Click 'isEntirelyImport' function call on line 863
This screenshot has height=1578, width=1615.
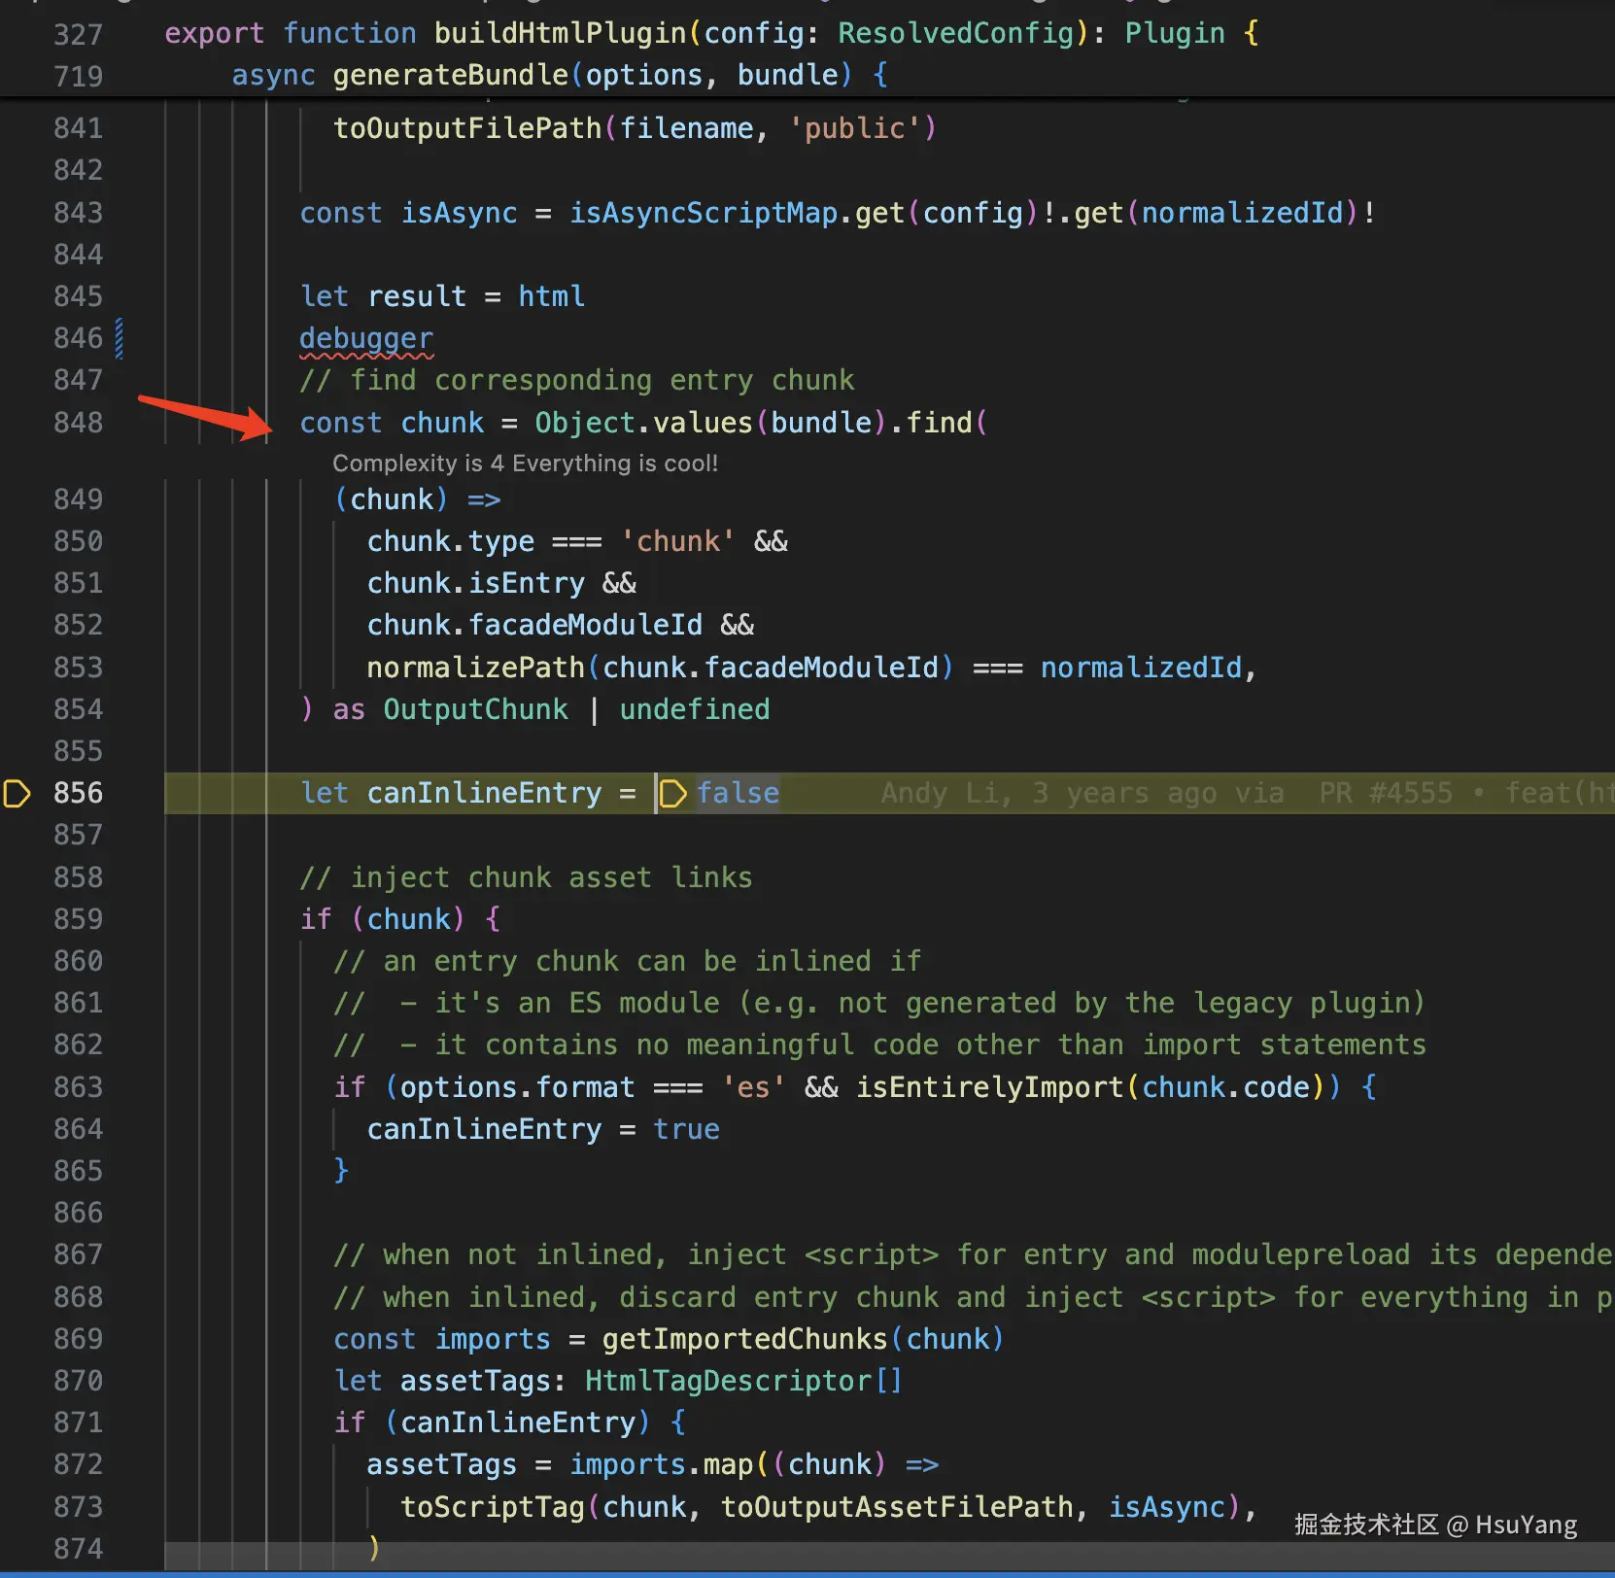[x=989, y=1087]
